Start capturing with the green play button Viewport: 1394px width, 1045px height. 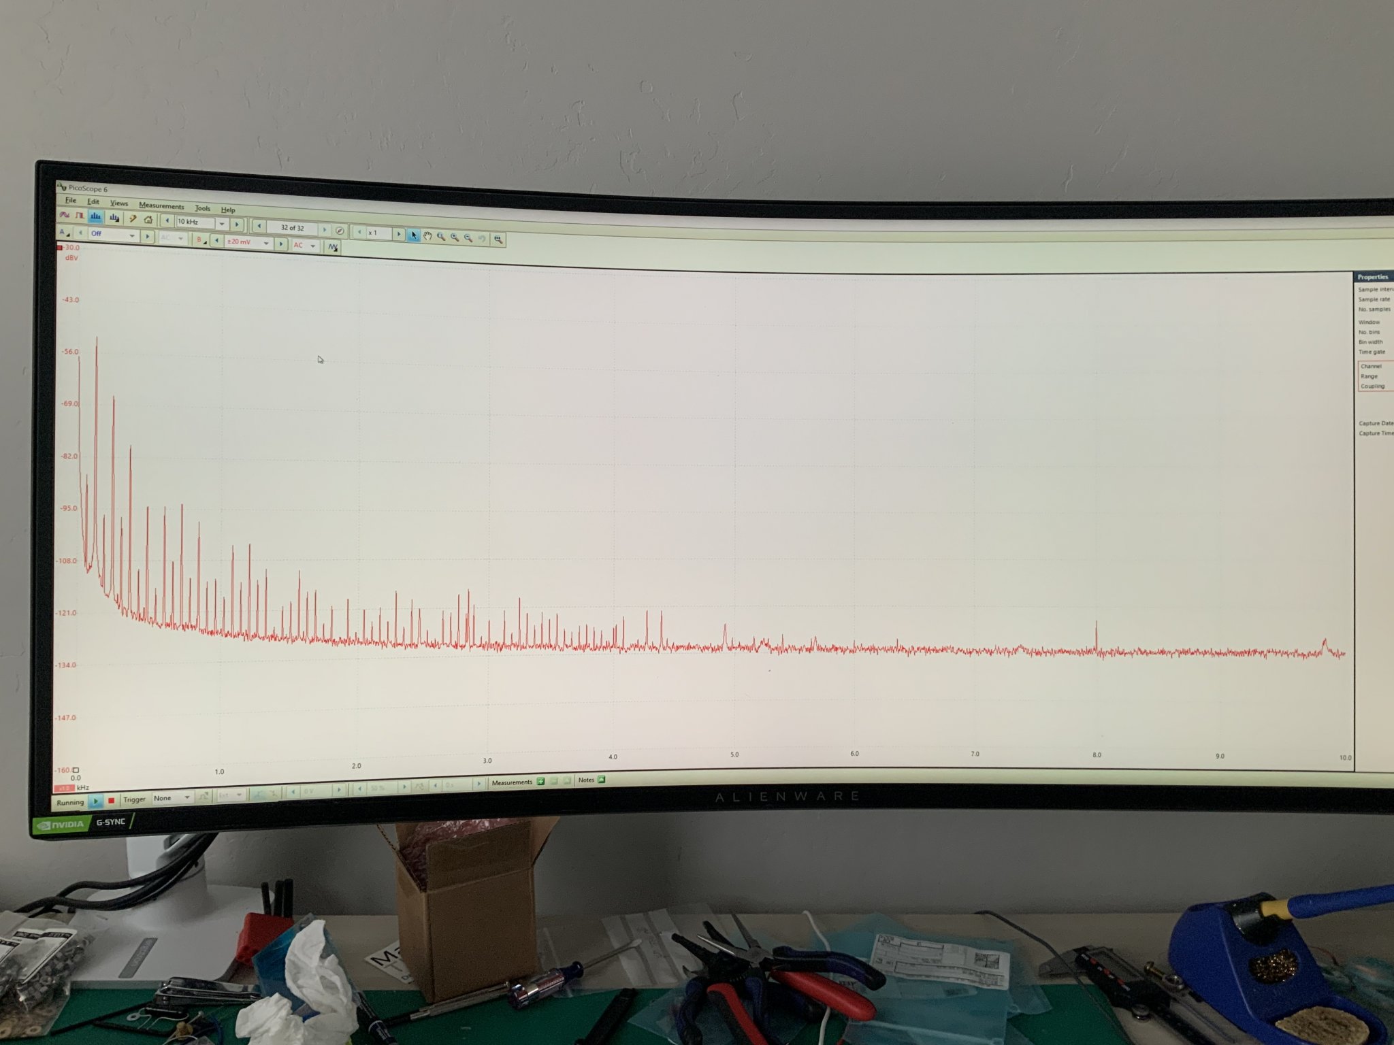(95, 801)
